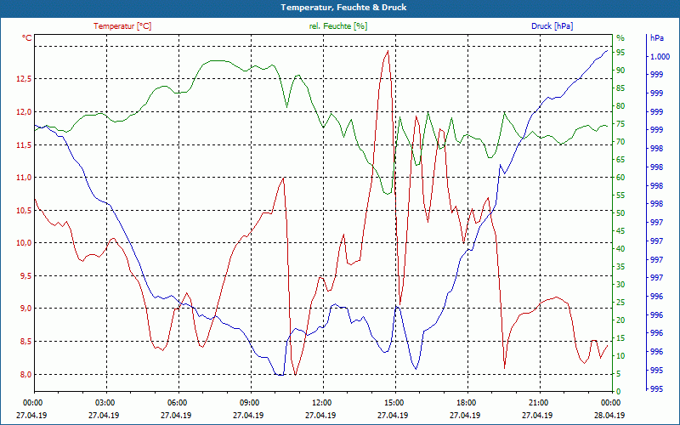The image size is (680, 425).
Task: Click the '55' humidity axis value
Action: [x=620, y=195]
